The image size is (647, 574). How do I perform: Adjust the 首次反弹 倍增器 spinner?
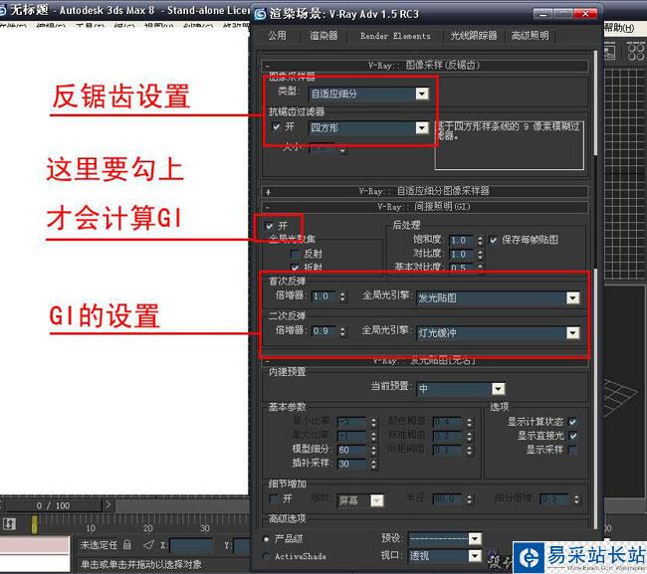coord(342,296)
